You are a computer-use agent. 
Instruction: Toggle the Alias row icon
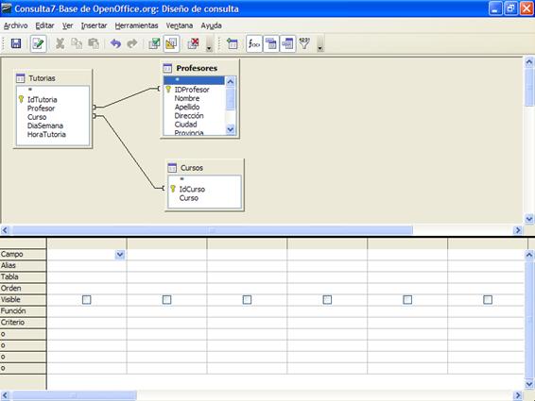(x=287, y=43)
